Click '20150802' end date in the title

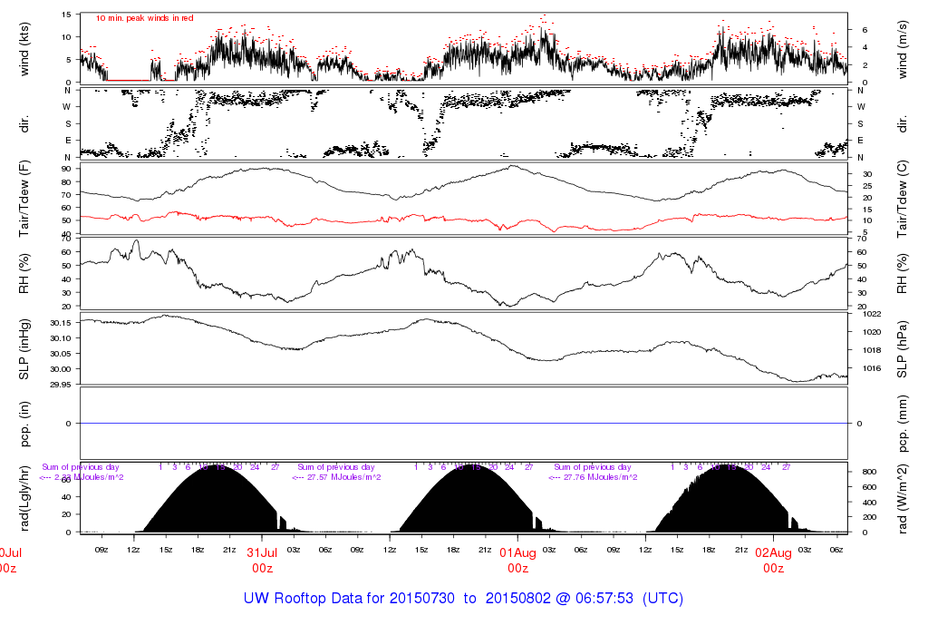(517, 599)
